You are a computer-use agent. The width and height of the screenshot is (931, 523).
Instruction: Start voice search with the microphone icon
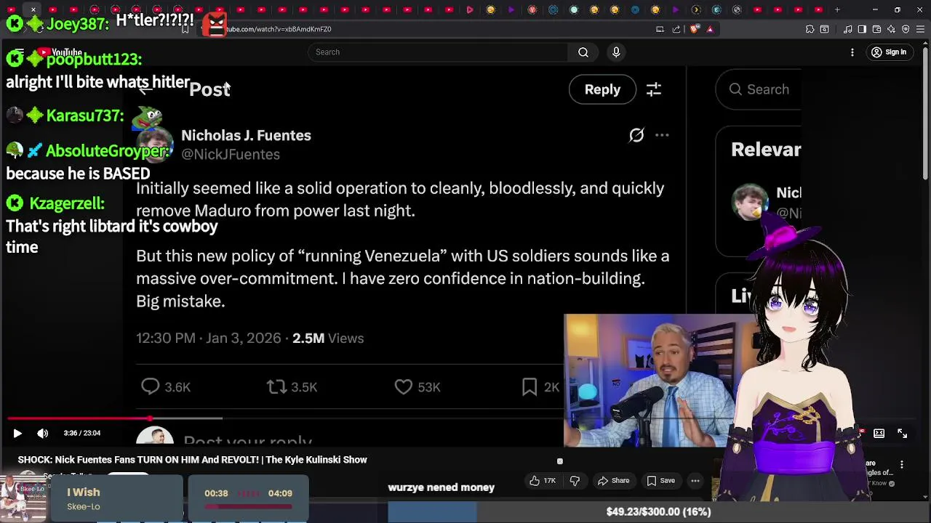pyautogui.click(x=616, y=52)
